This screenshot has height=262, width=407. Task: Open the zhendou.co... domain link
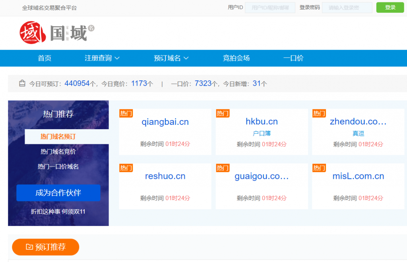tap(358, 121)
